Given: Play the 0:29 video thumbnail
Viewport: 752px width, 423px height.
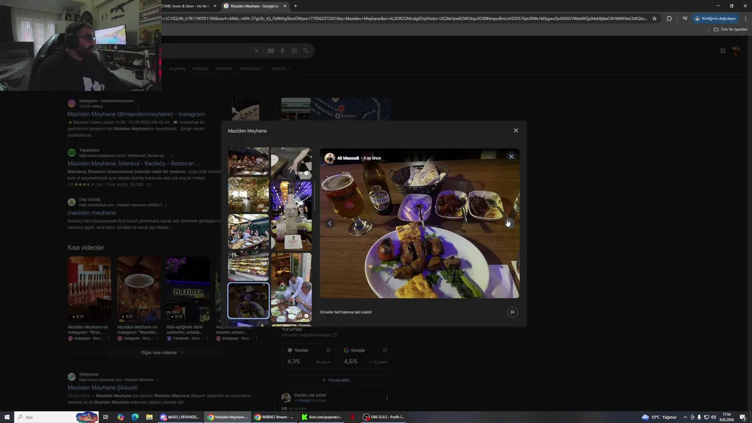Looking at the screenshot, I should click(291, 162).
